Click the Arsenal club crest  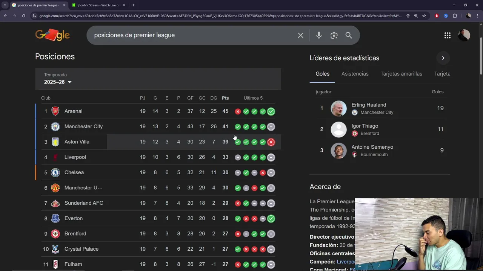(x=55, y=111)
